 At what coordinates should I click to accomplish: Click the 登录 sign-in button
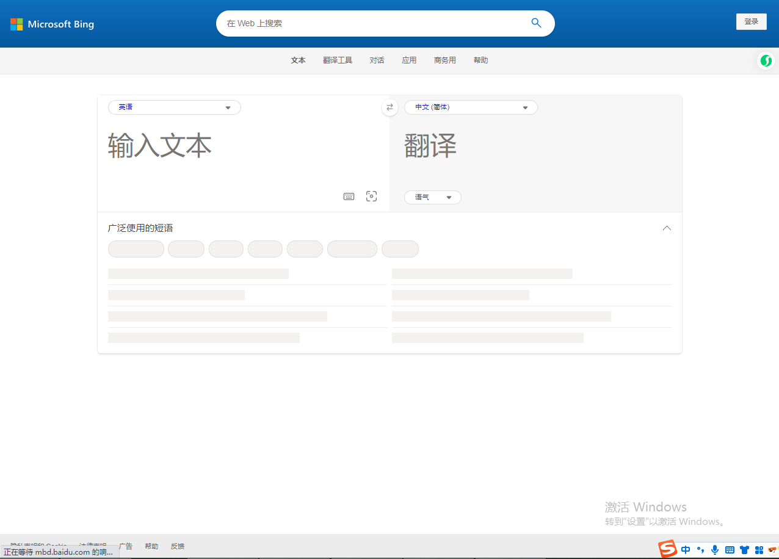[x=751, y=21]
